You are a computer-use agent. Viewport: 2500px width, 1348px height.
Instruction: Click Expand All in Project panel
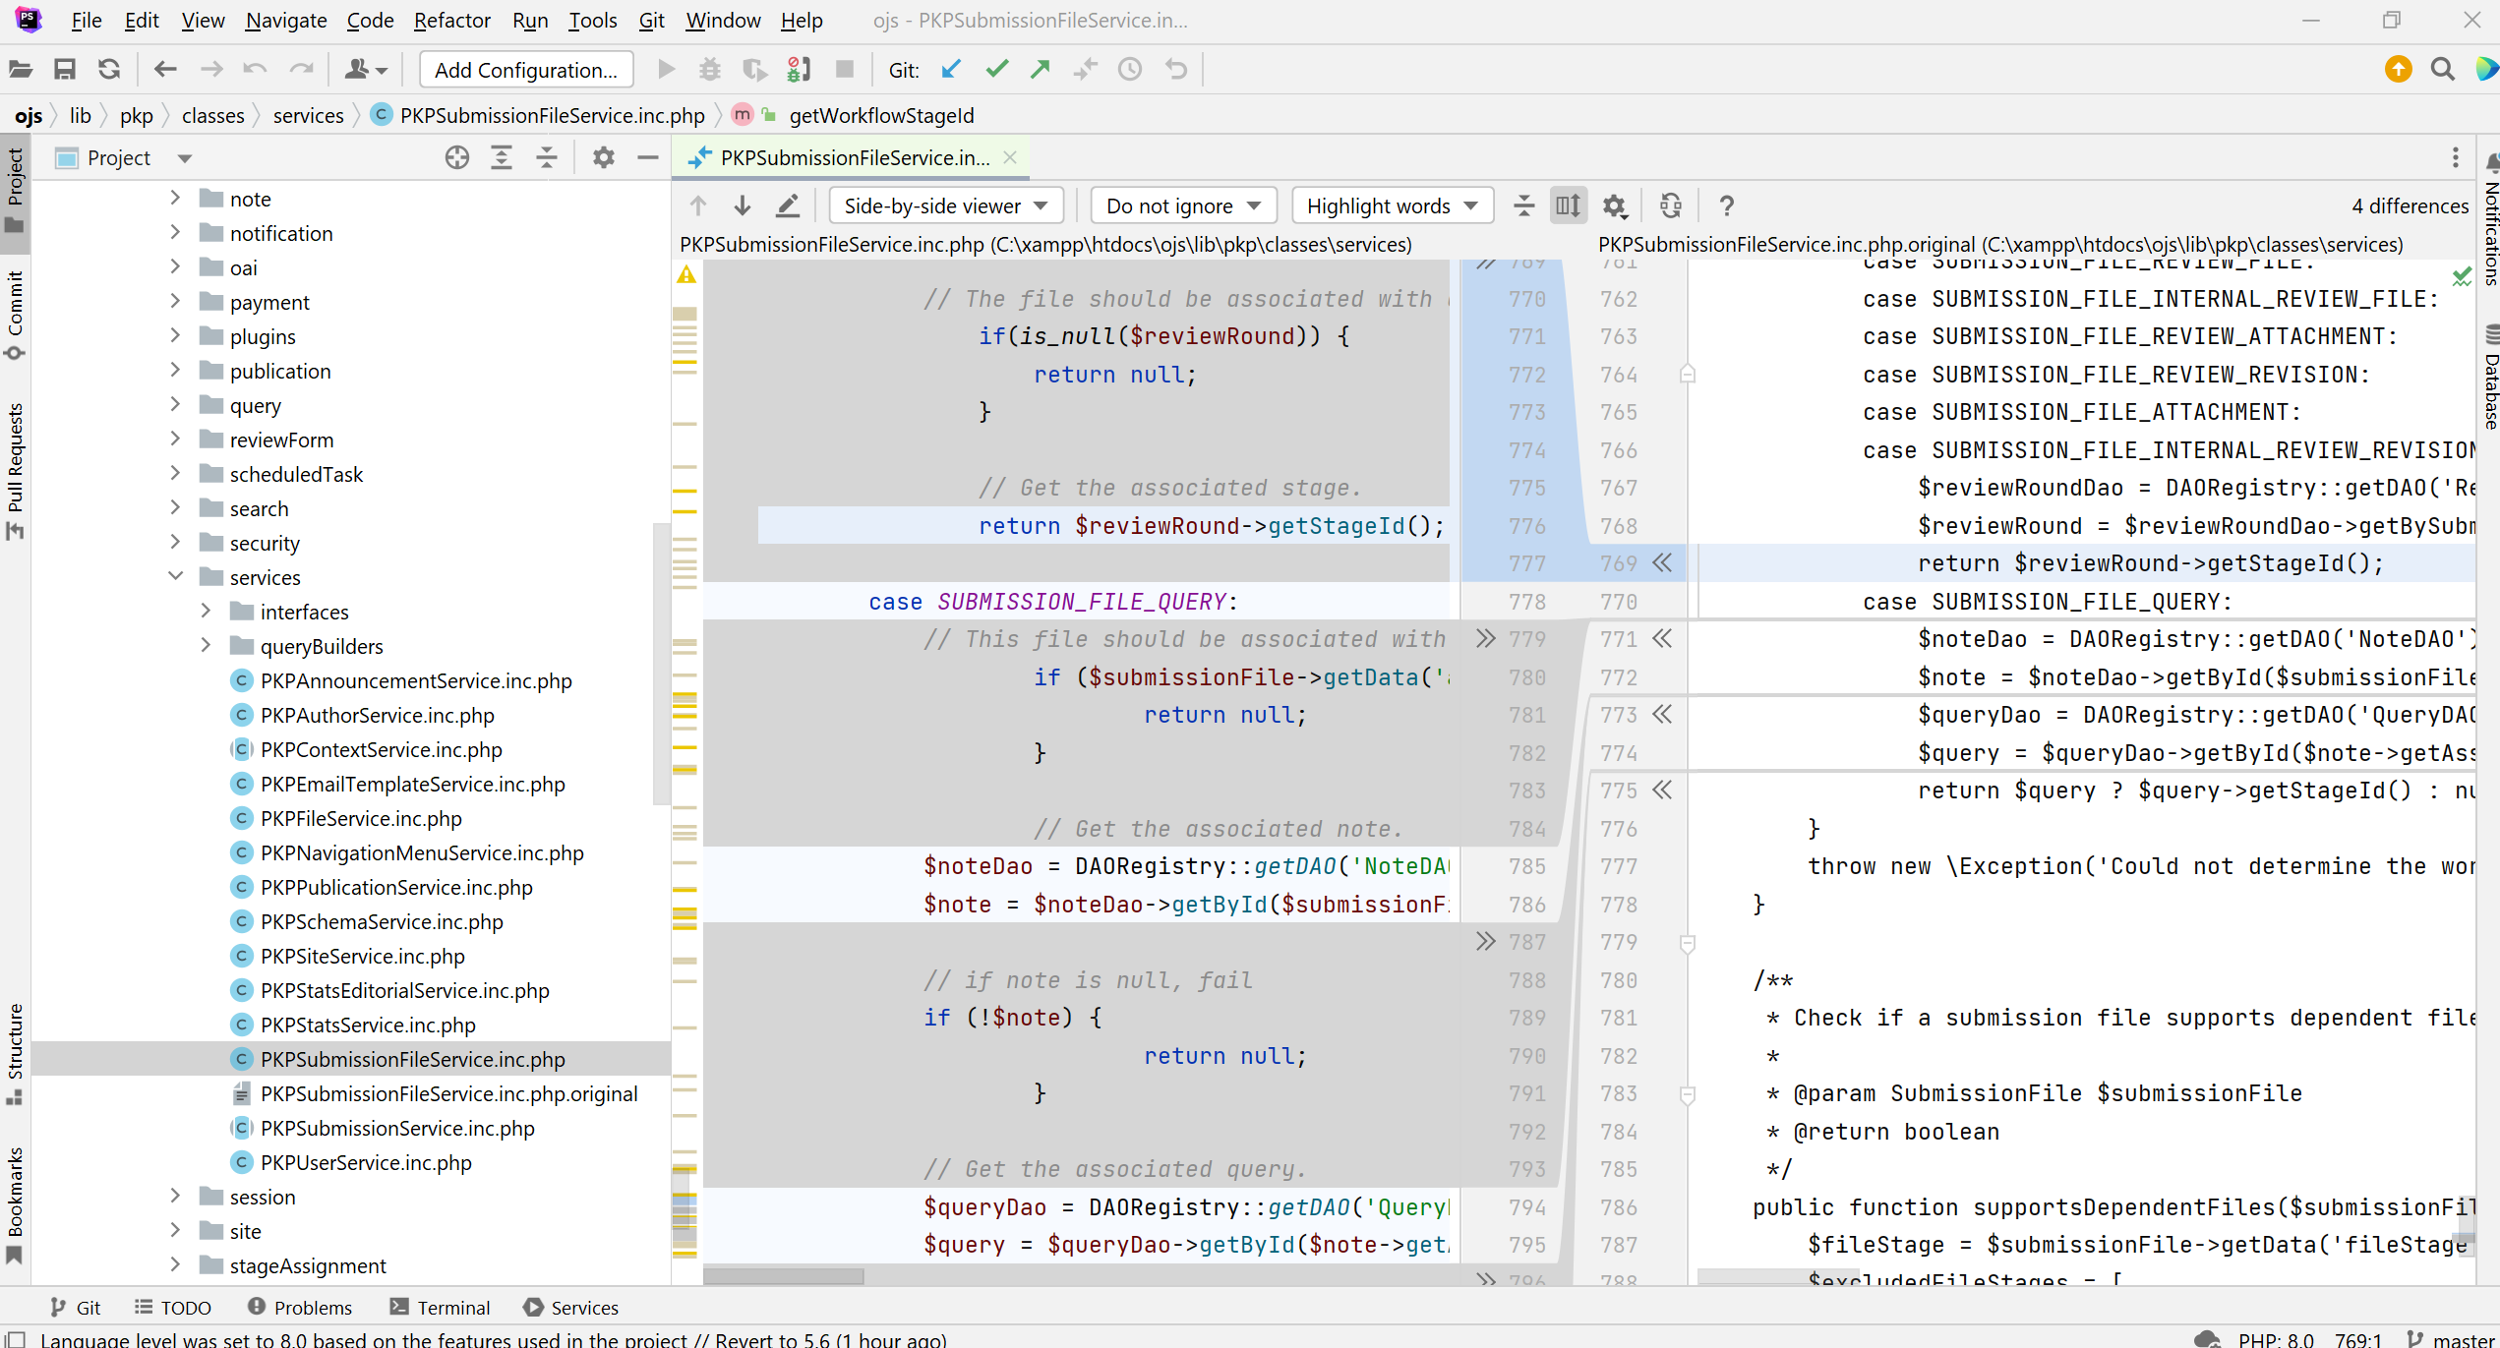(502, 158)
